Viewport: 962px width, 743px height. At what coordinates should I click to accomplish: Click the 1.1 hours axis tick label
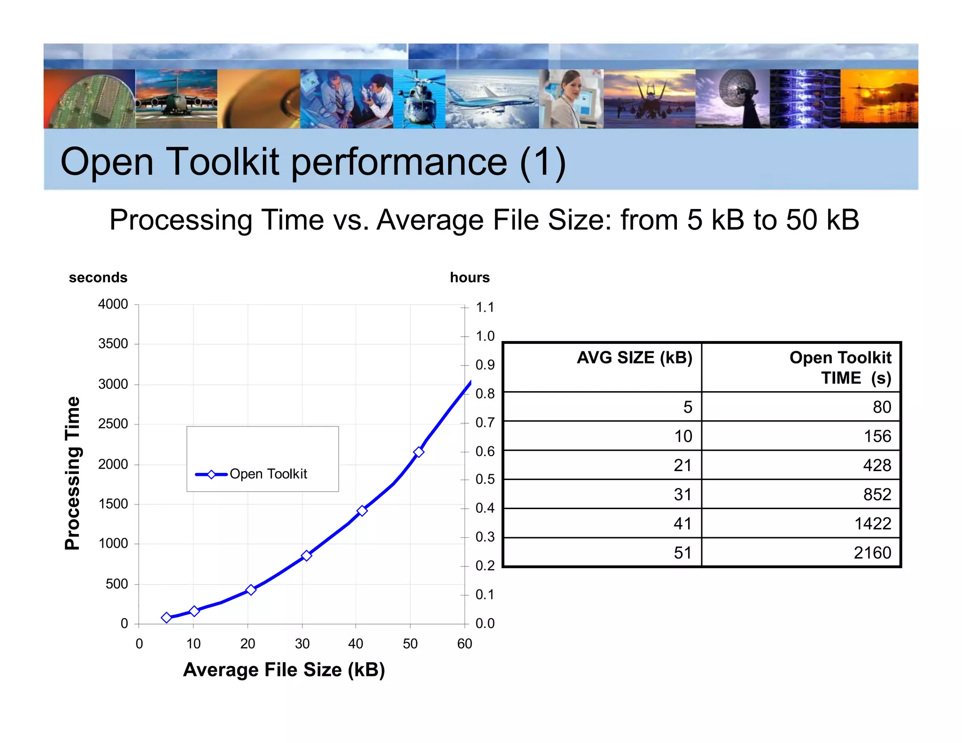(x=485, y=307)
